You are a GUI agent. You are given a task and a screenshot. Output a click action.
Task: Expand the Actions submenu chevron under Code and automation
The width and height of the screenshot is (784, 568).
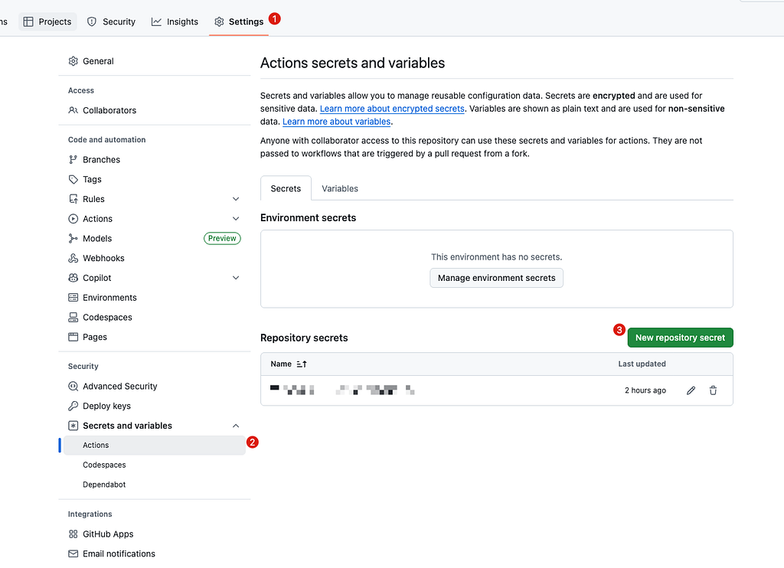point(236,219)
